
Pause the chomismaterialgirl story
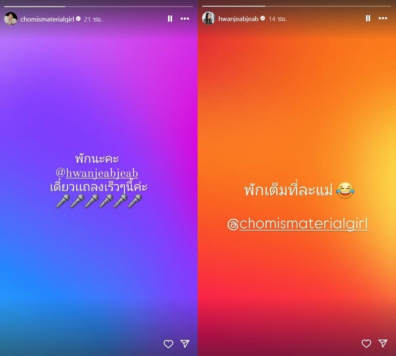(x=170, y=18)
